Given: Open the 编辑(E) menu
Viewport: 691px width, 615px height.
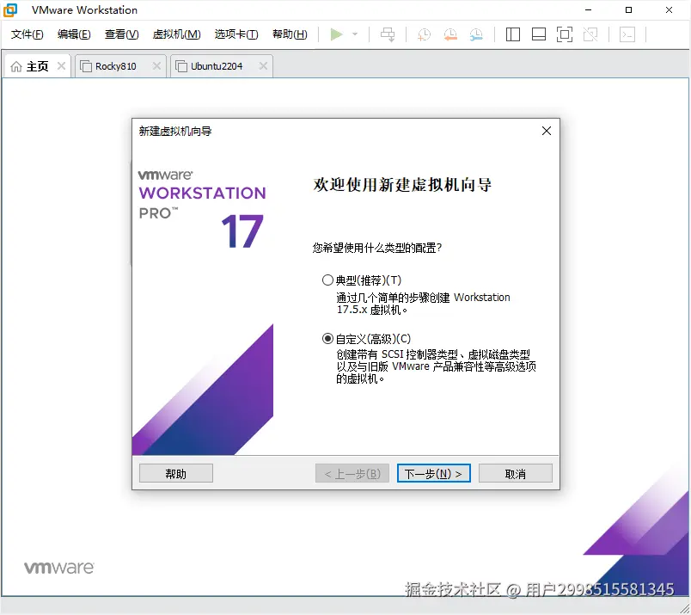Looking at the screenshot, I should [74, 34].
